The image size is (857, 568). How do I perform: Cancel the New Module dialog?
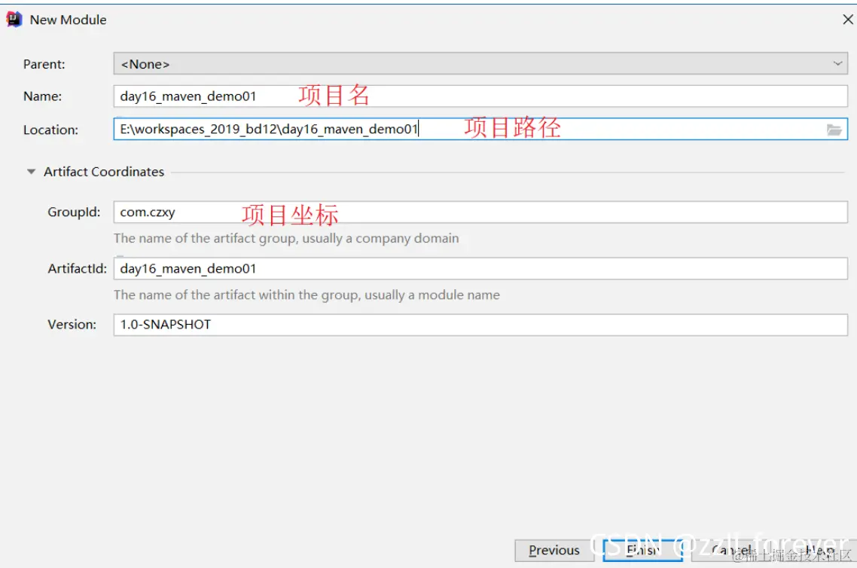click(731, 551)
